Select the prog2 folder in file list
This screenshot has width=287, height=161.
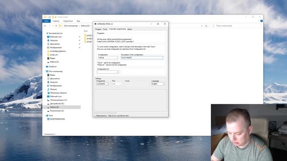click(x=88, y=38)
